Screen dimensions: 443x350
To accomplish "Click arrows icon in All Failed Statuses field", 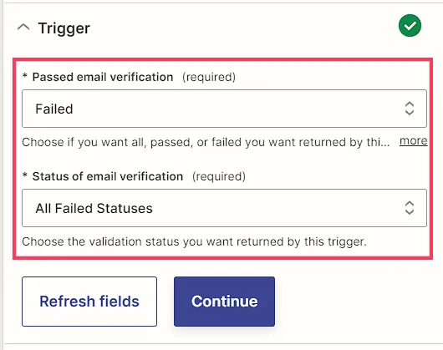I will click(410, 208).
